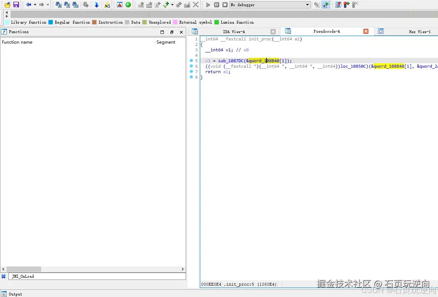Click the green circle status icon
The height and width of the screenshot is (297, 438).
coord(128,5)
